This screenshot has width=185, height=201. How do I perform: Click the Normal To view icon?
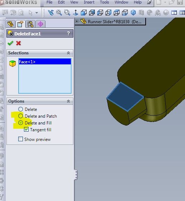point(76,13)
